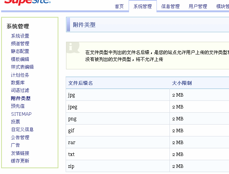Open SITEMAP from the sidebar
The height and width of the screenshot is (174, 229).
click(21, 114)
